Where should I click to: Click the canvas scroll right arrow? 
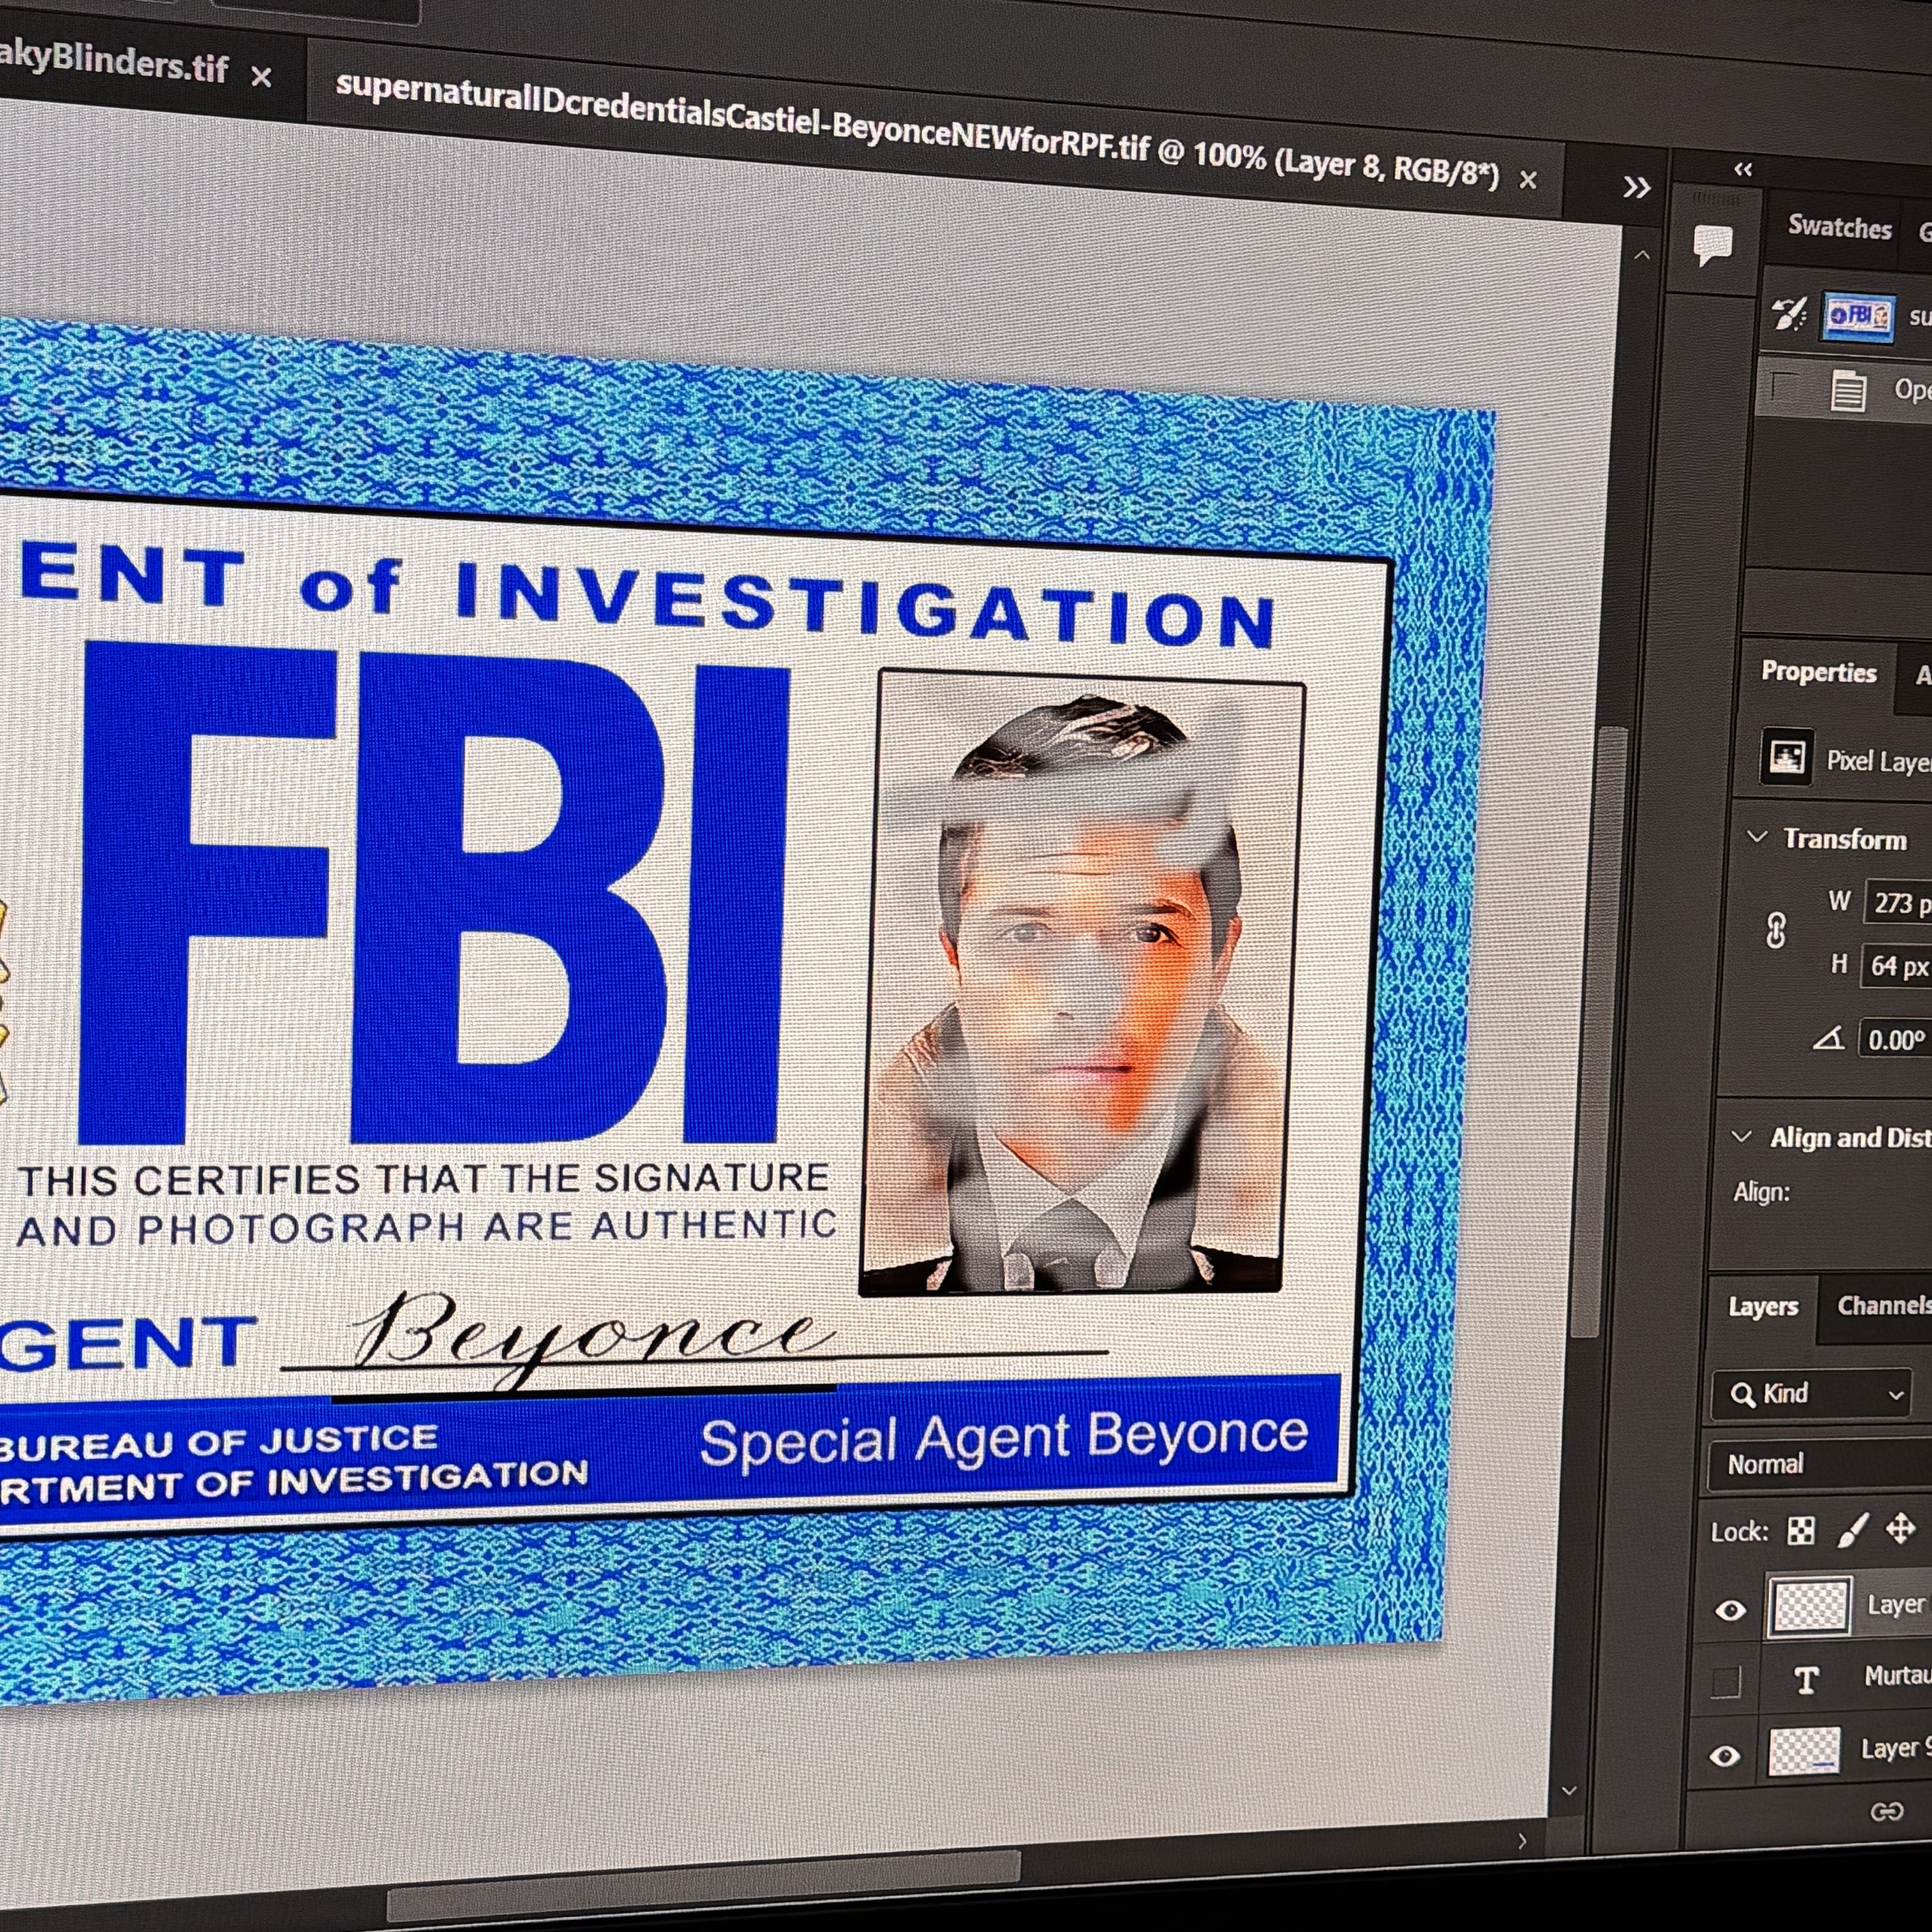[1522, 1841]
